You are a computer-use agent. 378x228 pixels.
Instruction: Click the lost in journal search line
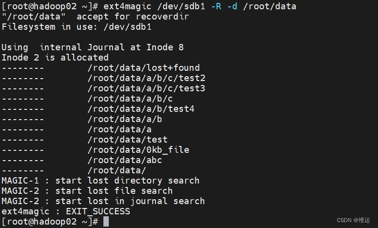click(103, 201)
